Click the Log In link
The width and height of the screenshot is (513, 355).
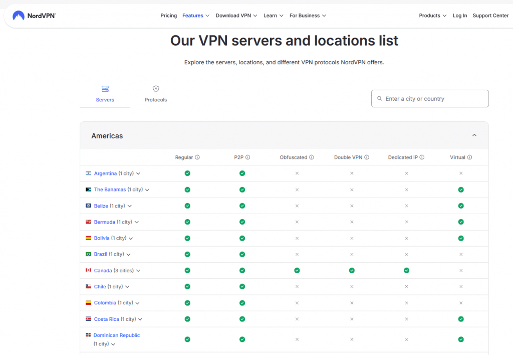[x=459, y=16]
